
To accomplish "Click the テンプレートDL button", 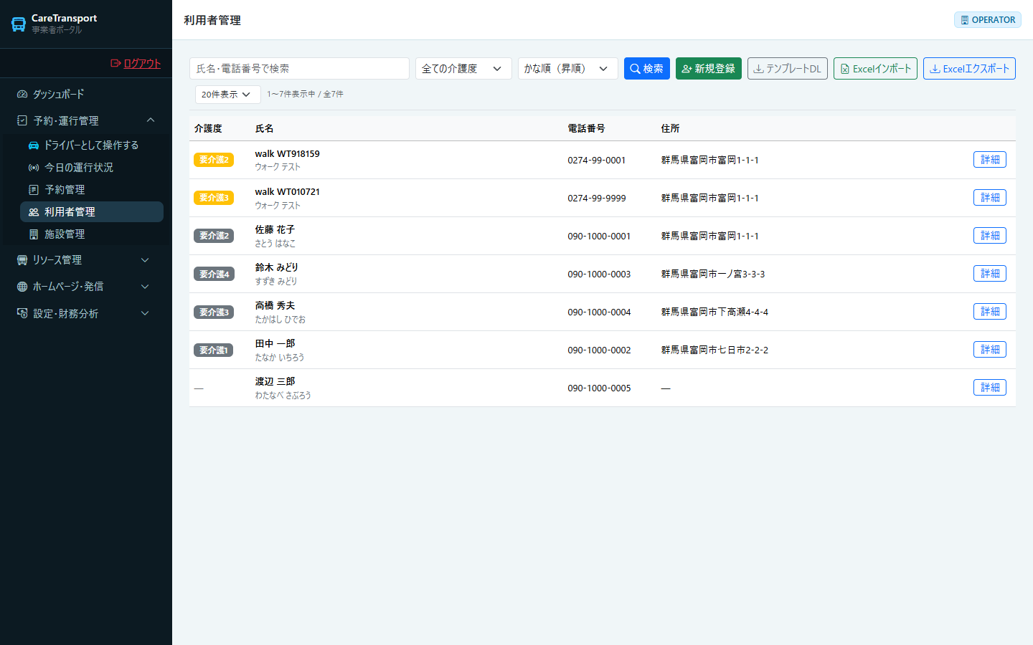I will pyautogui.click(x=788, y=69).
